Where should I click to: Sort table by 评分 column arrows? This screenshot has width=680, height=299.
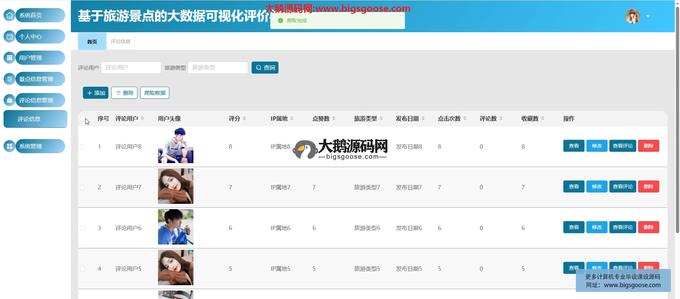click(244, 119)
